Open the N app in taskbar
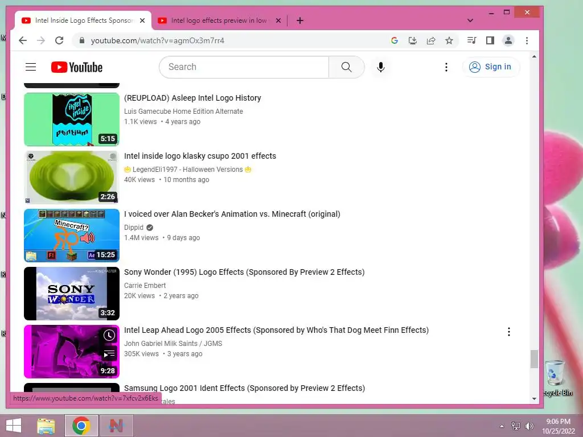583x437 pixels. coord(116,426)
